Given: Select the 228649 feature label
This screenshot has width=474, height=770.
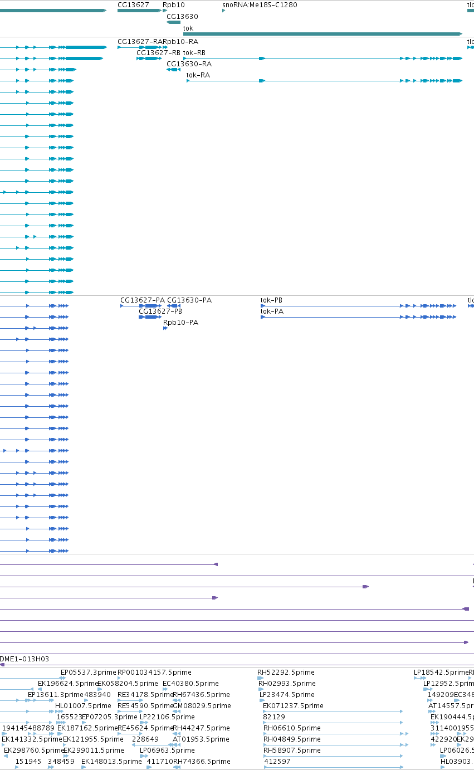Looking at the screenshot, I should click(x=145, y=739).
